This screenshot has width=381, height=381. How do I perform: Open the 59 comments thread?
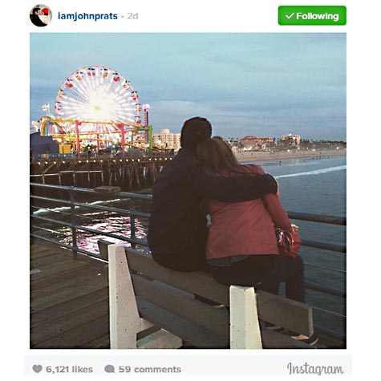coord(150,369)
